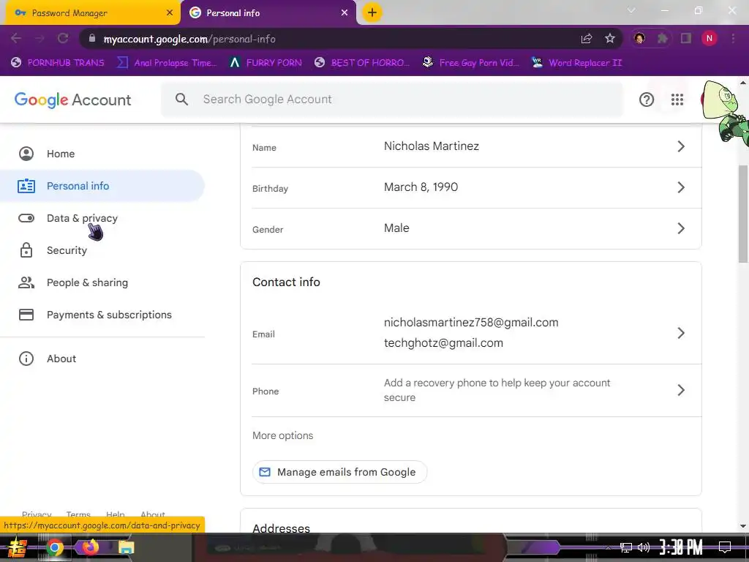Open the Extensions puzzle icon
The width and height of the screenshot is (749, 562).
tap(663, 38)
